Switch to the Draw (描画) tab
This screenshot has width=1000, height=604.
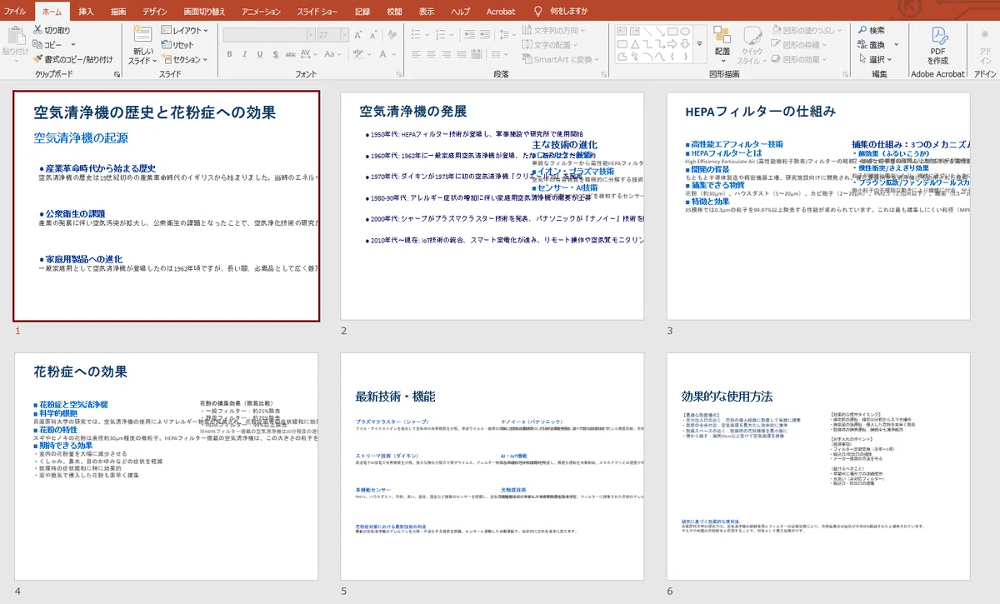point(118,11)
